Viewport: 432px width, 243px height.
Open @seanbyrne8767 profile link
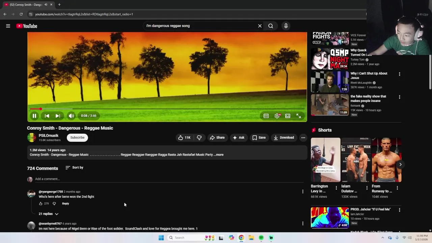[50, 223]
